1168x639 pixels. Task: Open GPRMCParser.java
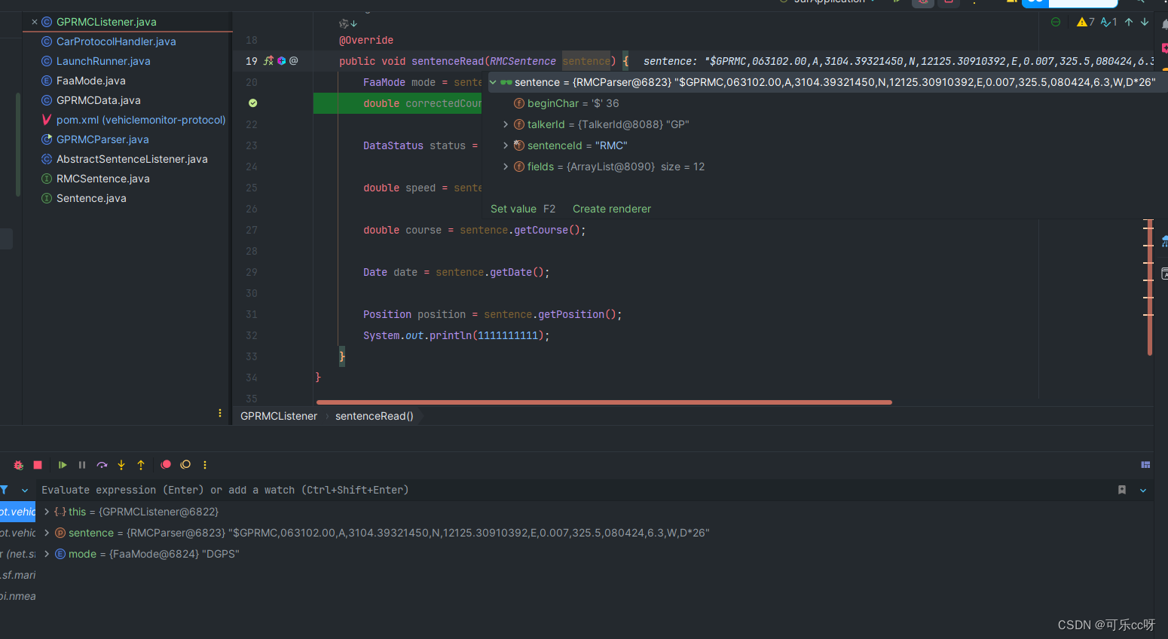coord(102,139)
